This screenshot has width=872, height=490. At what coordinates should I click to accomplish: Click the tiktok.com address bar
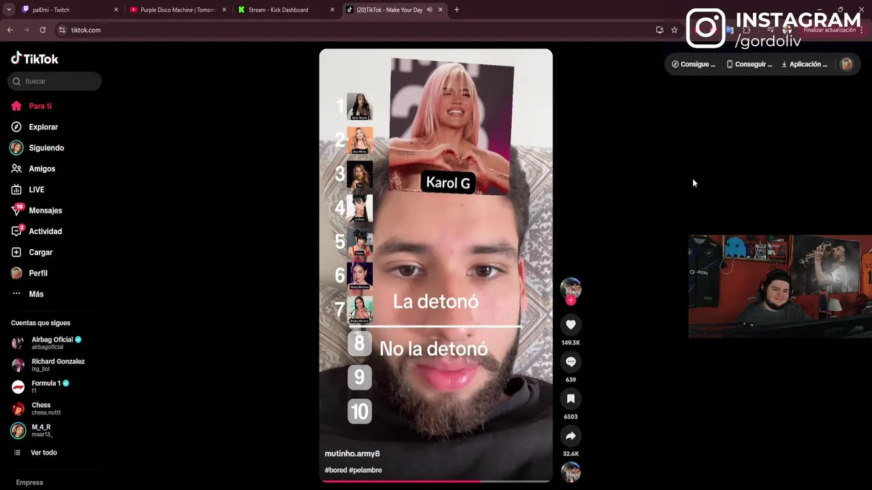pyautogui.click(x=354, y=30)
